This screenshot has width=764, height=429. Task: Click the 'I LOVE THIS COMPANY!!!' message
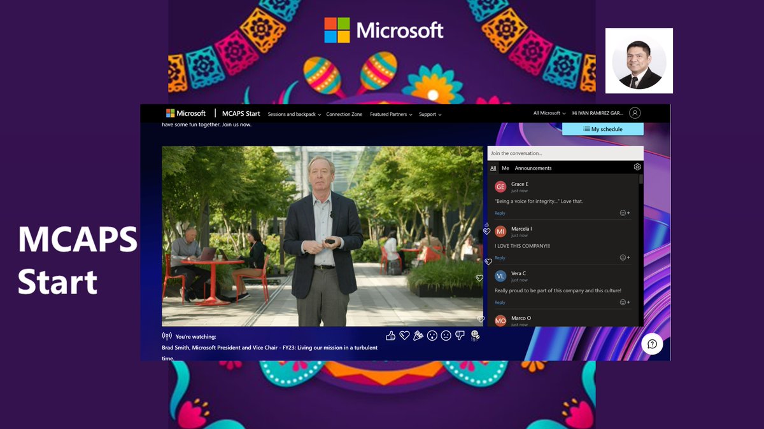[523, 246]
